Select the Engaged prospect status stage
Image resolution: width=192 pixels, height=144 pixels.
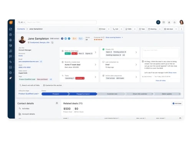pyautogui.click(x=83, y=94)
